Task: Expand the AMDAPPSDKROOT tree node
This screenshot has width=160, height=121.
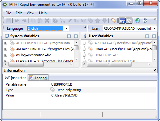Action: (5, 49)
